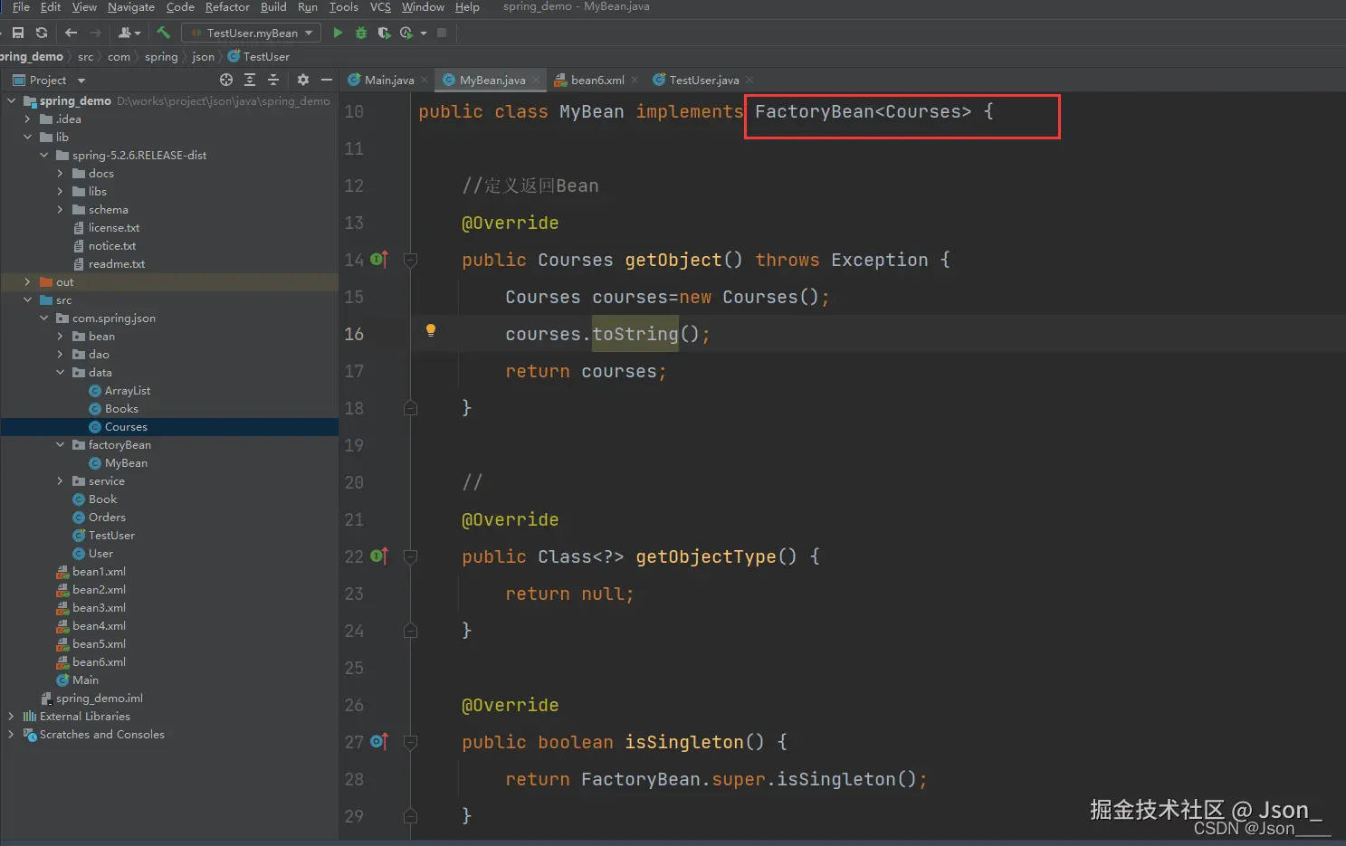Collapse the factoryBean package folder
This screenshot has height=846, width=1346.
(61, 445)
